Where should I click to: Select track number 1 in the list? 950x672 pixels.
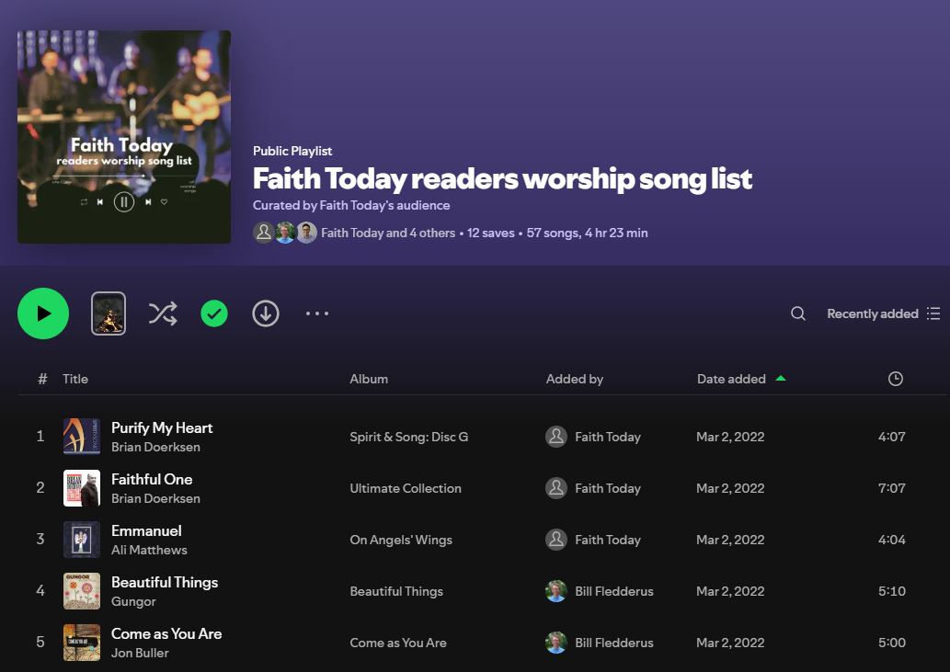[40, 437]
